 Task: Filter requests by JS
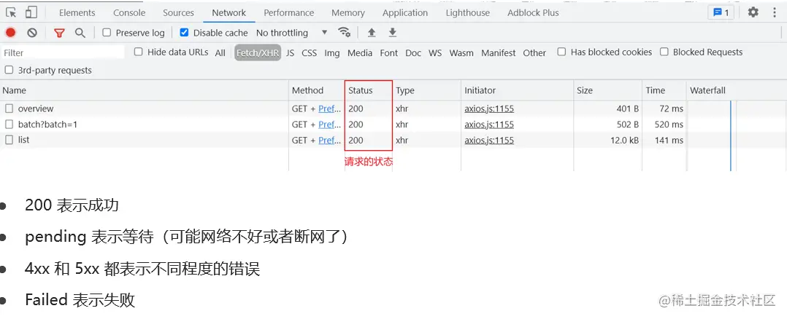coord(290,52)
